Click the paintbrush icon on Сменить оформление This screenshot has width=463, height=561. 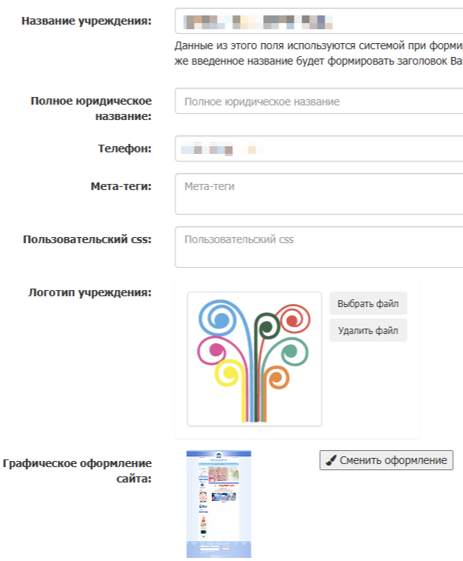pyautogui.click(x=331, y=460)
